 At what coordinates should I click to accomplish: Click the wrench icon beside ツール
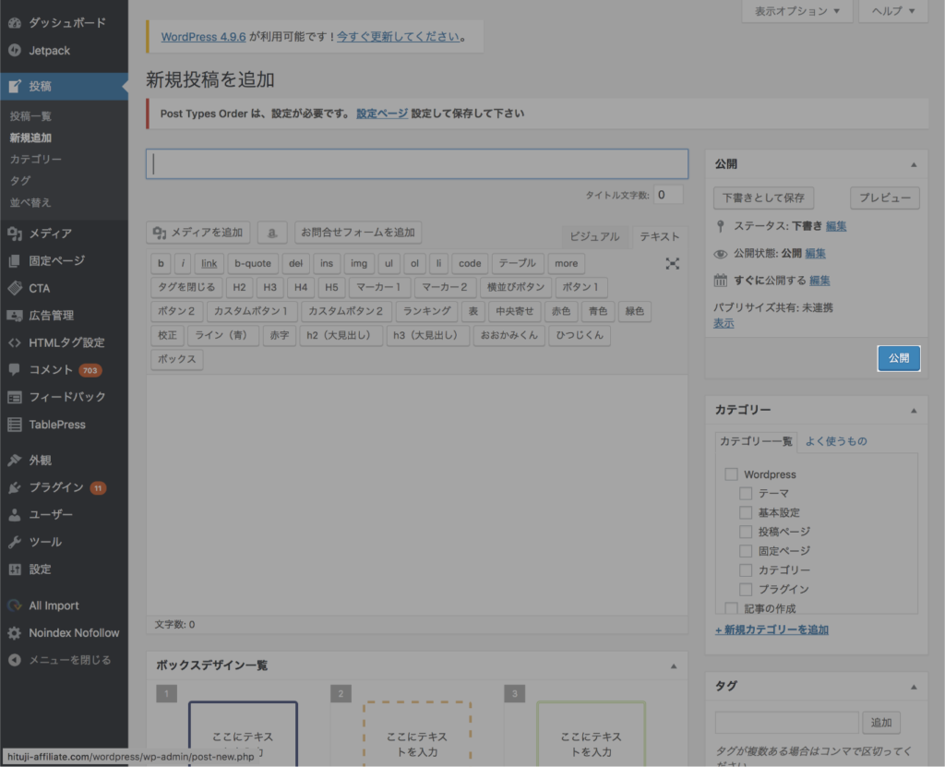click(15, 542)
